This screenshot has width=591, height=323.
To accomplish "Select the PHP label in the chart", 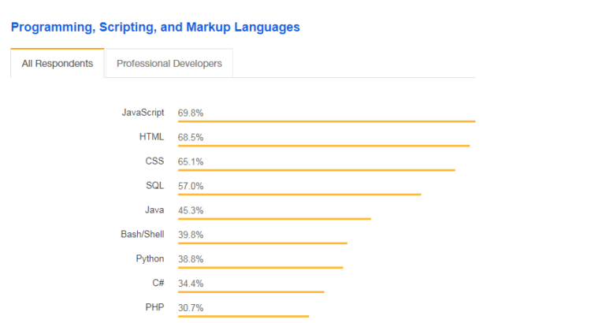I will coord(154,307).
